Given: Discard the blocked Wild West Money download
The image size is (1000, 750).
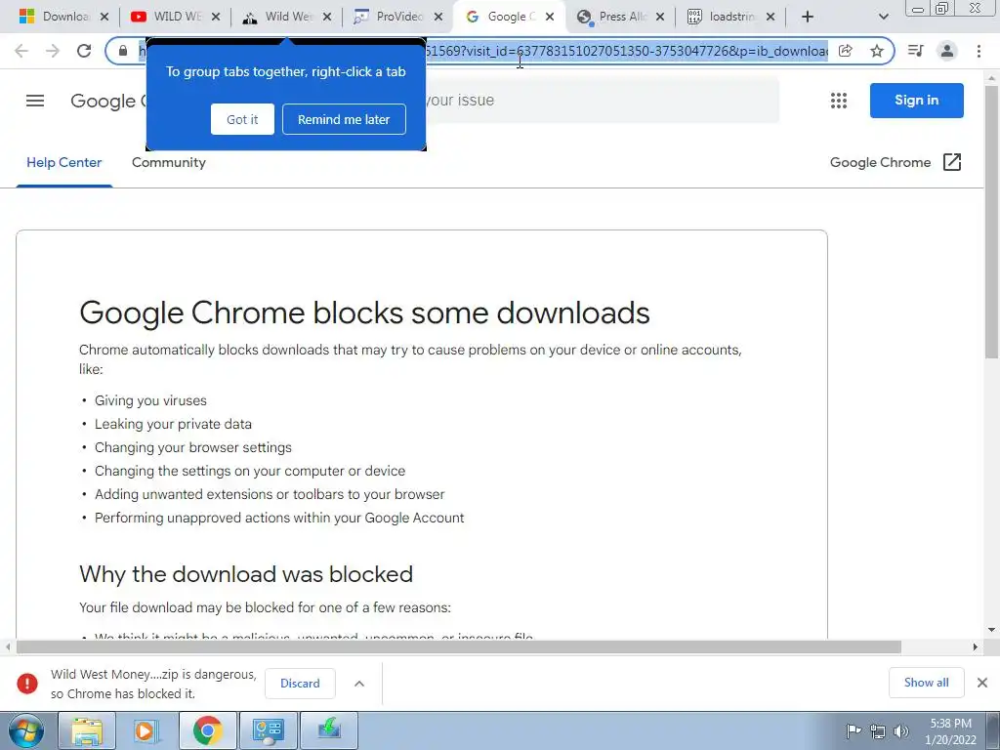Looking at the screenshot, I should (x=300, y=683).
